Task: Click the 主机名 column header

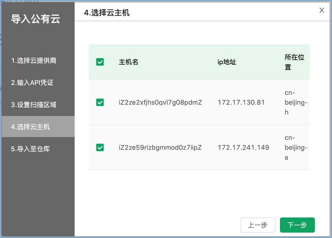Action: pos(129,62)
